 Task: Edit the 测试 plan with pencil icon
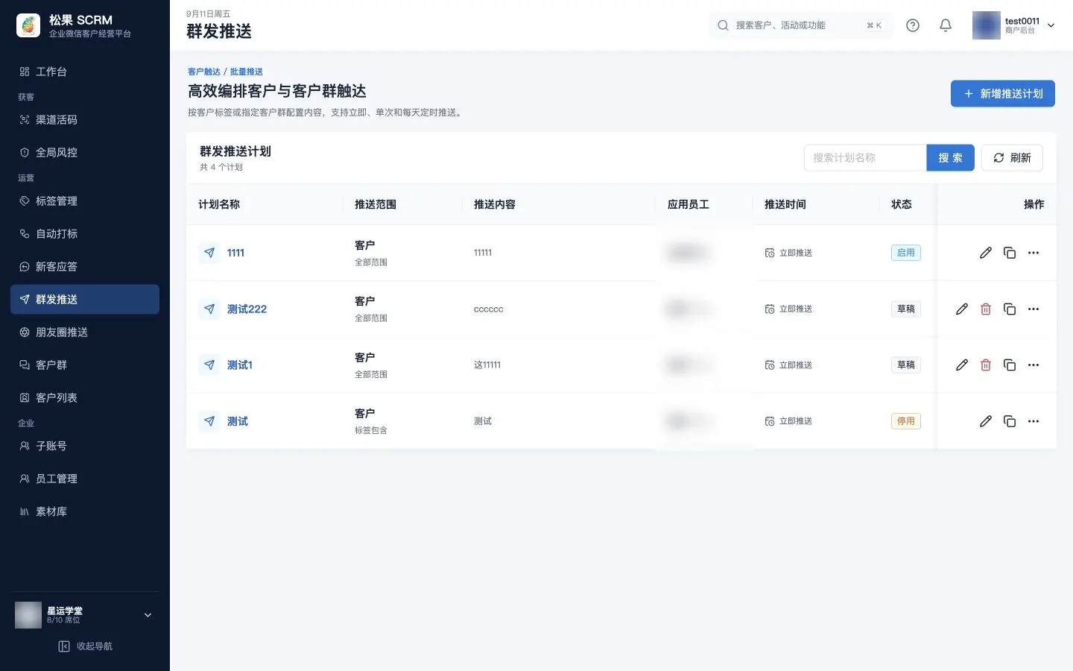[985, 421]
